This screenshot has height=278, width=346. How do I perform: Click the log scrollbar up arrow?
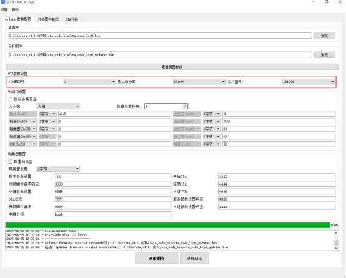tap(336, 232)
